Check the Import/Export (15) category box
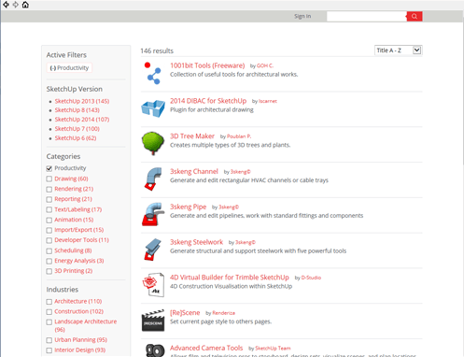Viewport: 464px width, 357px height. pyautogui.click(x=49, y=230)
